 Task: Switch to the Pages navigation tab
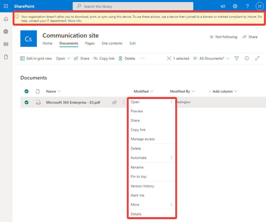[90, 43]
